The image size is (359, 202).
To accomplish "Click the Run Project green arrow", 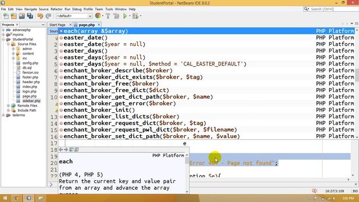I will (x=125, y=16).
